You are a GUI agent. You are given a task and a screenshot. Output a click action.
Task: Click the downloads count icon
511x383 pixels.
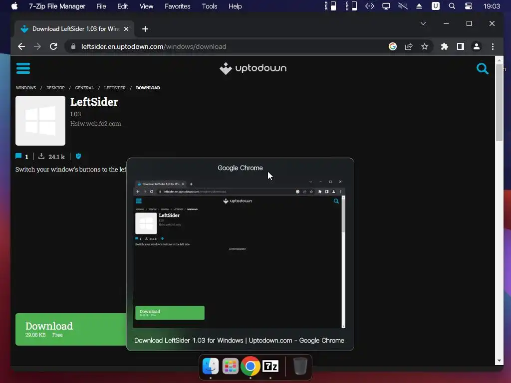tap(41, 156)
